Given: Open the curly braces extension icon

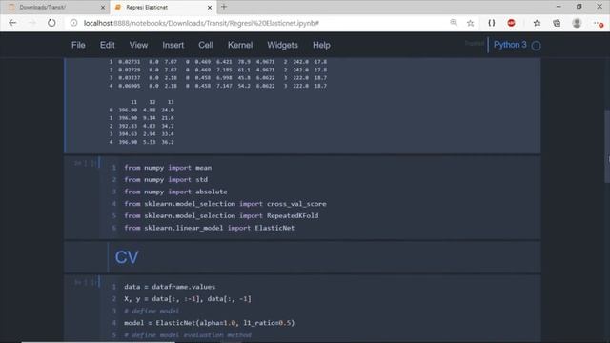Looking at the screenshot, I should tap(492, 23).
